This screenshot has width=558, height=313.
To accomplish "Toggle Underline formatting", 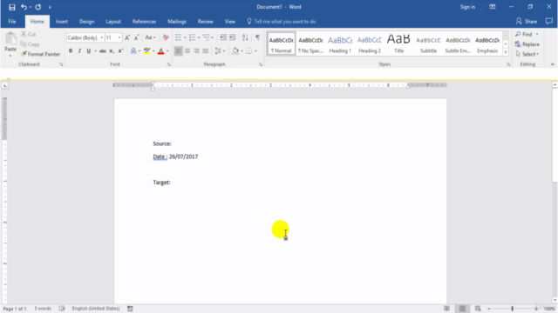I will point(89,50).
